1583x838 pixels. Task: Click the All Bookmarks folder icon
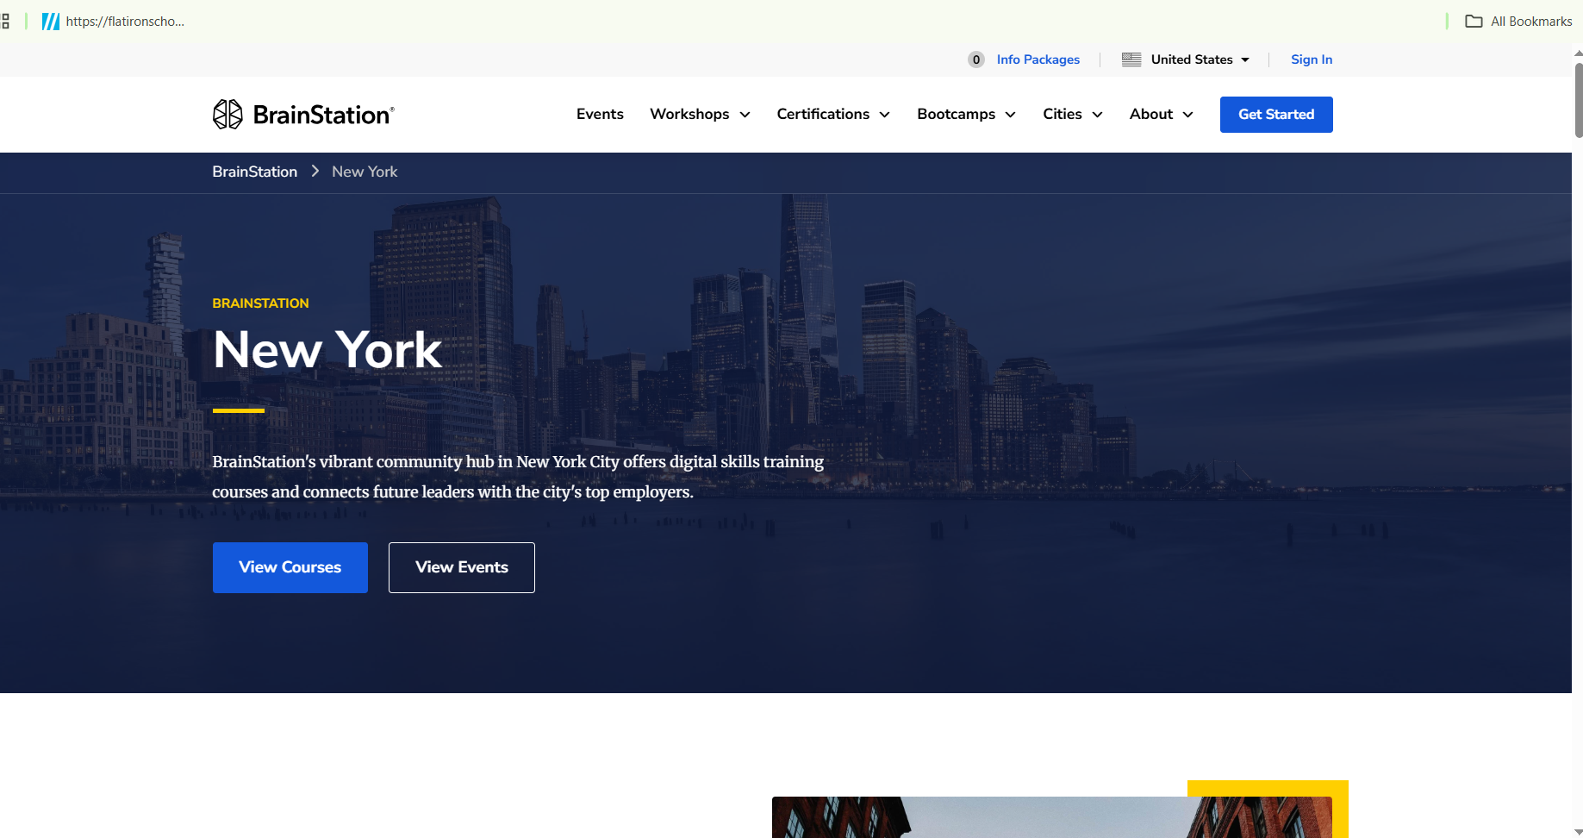1474,22
